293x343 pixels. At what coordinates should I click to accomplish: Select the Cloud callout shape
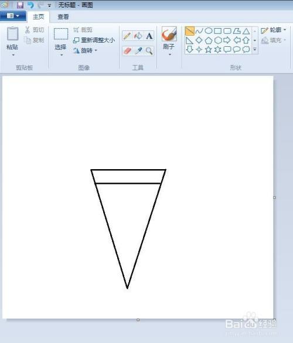point(246,49)
